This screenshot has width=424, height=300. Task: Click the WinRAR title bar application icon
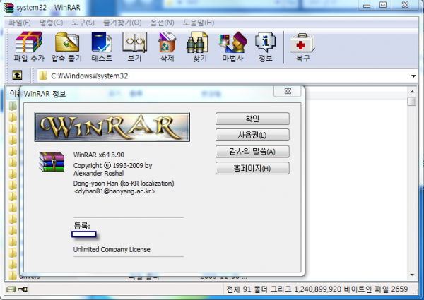pyautogui.click(x=8, y=7)
